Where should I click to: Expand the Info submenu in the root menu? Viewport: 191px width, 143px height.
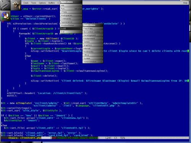71,5
